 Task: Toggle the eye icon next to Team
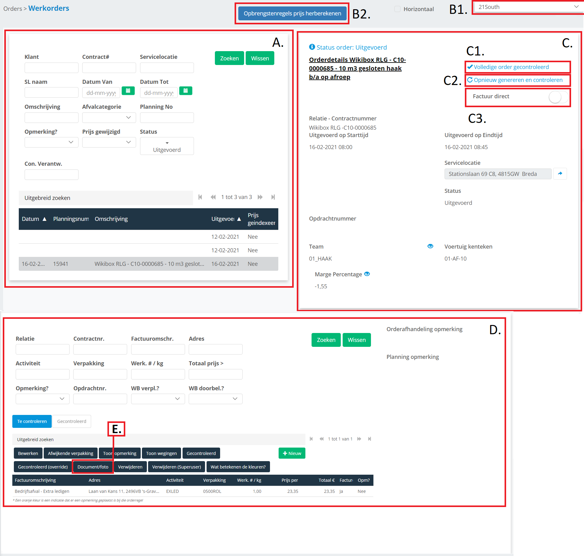pyautogui.click(x=430, y=246)
